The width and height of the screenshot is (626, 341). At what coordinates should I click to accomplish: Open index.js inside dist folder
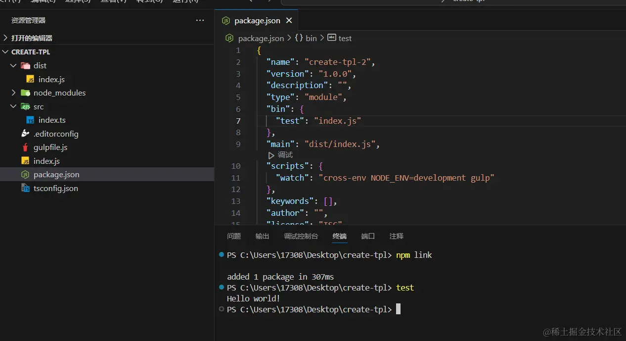[x=51, y=79]
